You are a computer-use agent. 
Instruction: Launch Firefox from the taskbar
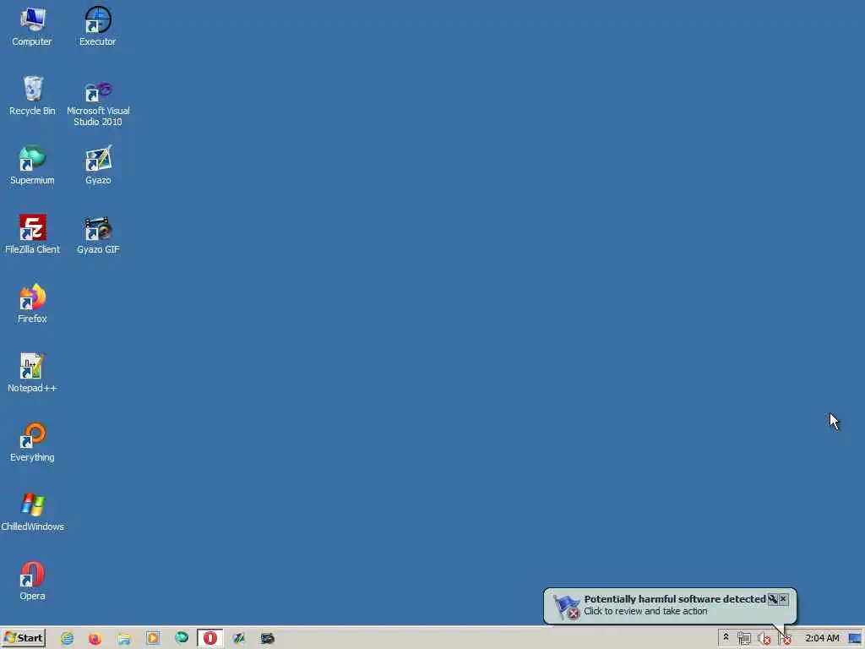click(x=95, y=639)
